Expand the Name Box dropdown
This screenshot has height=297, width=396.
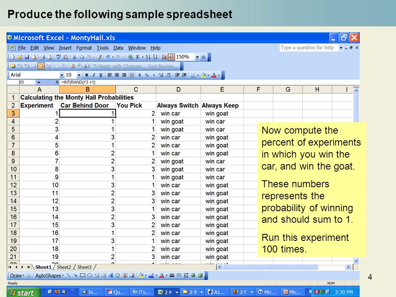pyautogui.click(x=39, y=82)
